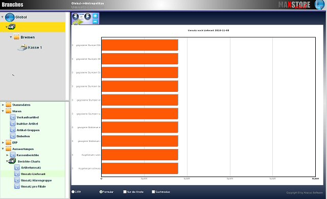Click the minus zoom-out button
The image size is (327, 199).
point(95,21)
